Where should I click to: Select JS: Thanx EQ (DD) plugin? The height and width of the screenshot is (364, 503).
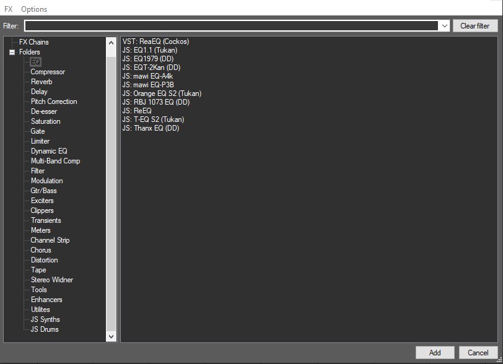pos(151,128)
